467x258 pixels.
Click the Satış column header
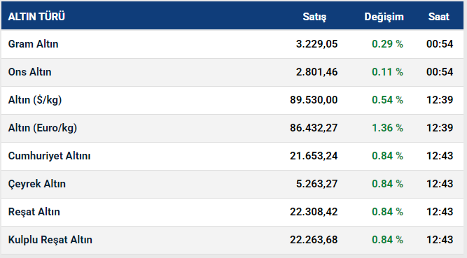click(314, 17)
